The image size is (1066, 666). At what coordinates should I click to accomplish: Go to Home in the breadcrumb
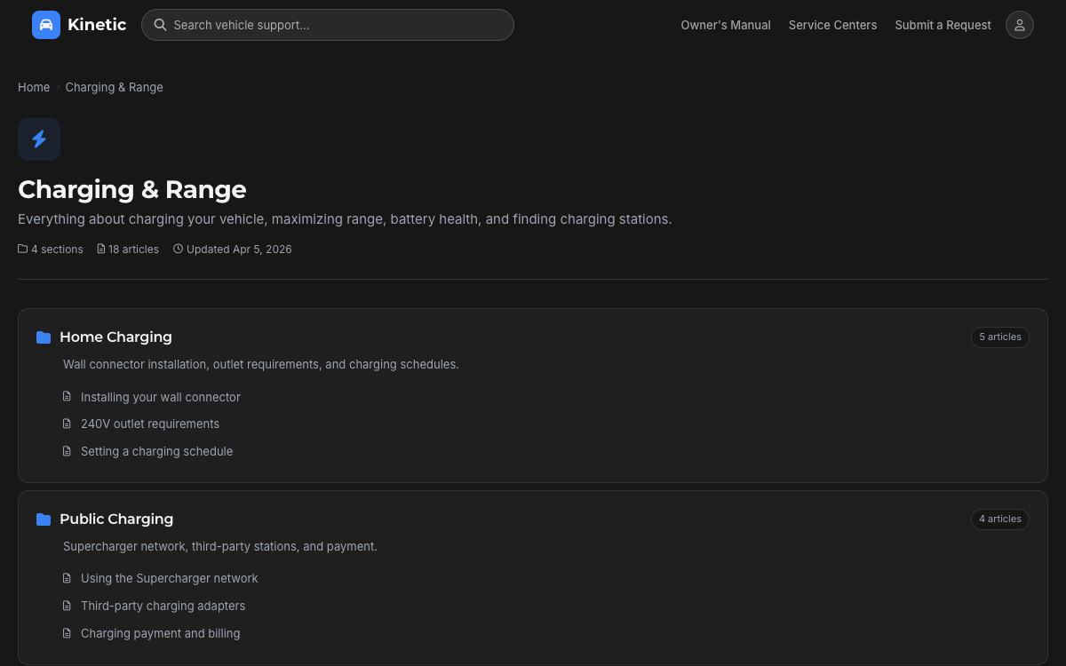34,87
